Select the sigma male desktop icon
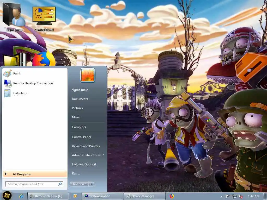The width and height of the screenshot is (267, 200). click(14, 17)
